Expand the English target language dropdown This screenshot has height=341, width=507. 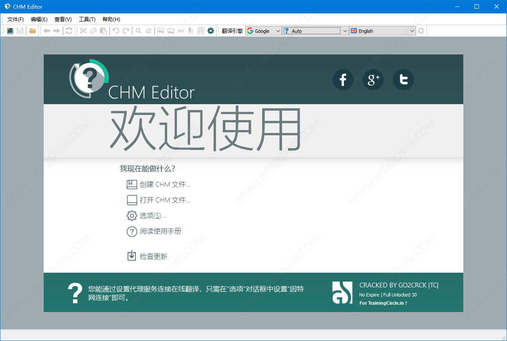(x=412, y=31)
